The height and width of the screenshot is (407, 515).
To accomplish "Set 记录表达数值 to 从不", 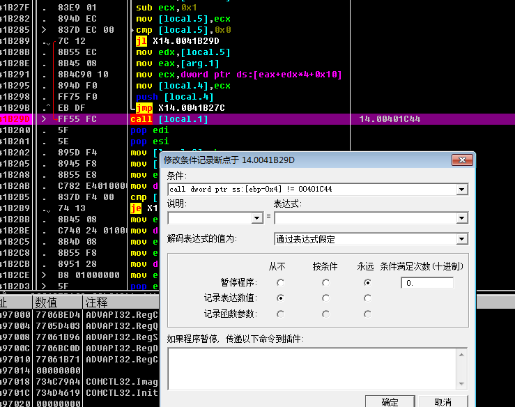I will pos(280,298).
